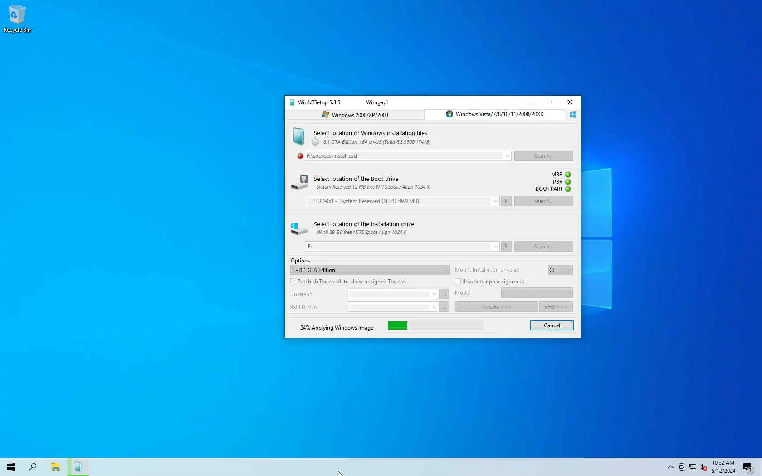Click the Add Drivers browse ... button
The image size is (762, 476).
click(444, 307)
